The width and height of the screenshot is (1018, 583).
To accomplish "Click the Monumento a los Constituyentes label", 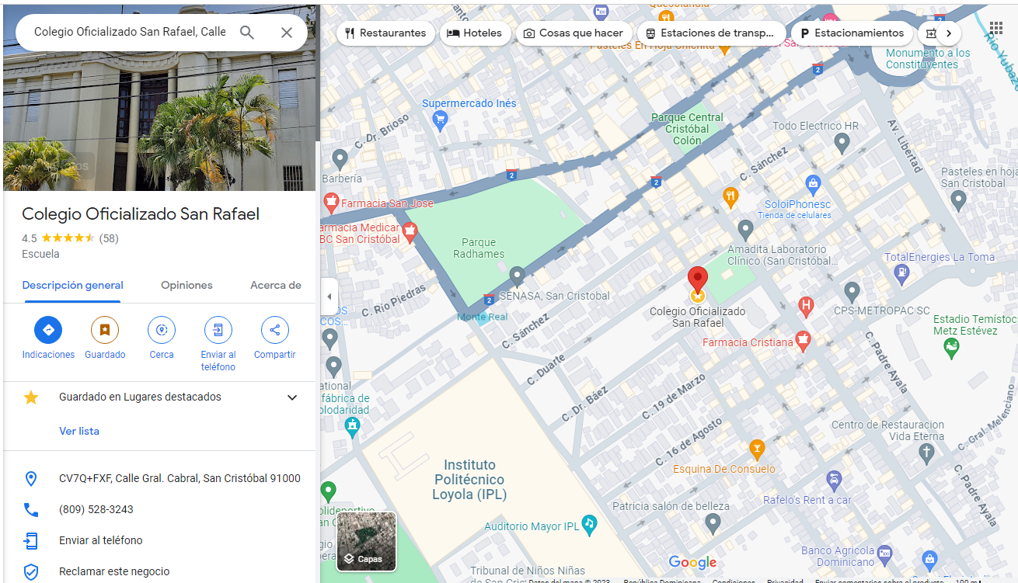I will (x=928, y=59).
